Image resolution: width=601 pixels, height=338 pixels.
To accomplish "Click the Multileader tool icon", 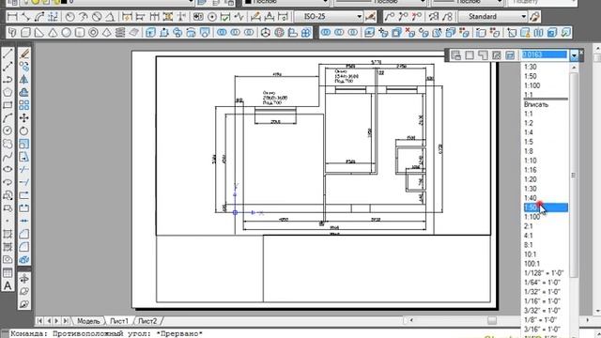I will click(x=390, y=17).
